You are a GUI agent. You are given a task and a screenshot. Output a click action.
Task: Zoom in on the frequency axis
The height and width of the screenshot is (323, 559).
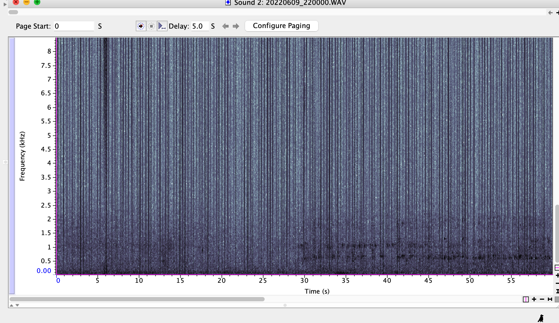tap(557, 276)
